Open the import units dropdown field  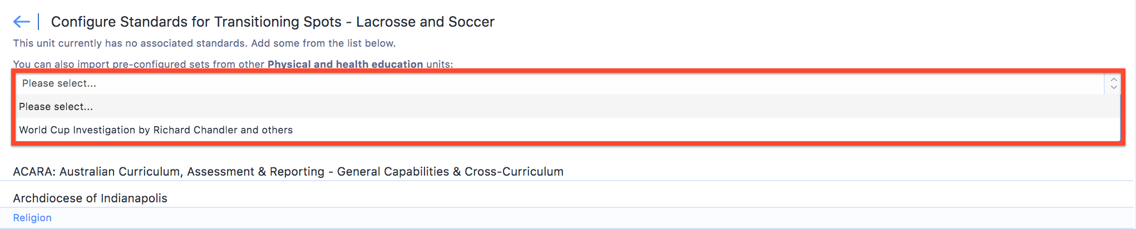[556, 83]
